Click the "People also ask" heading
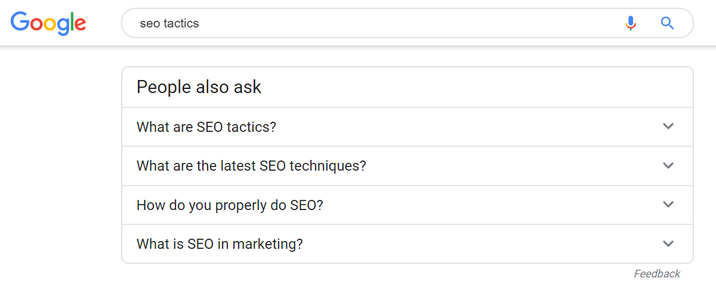 [x=199, y=87]
